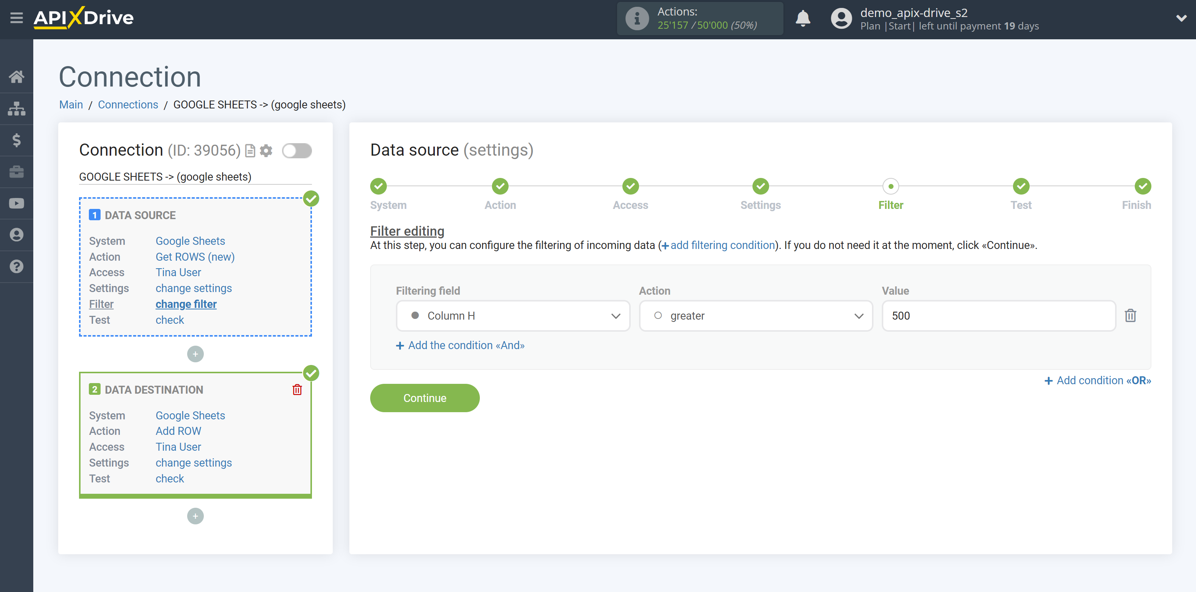Image resolution: width=1196 pixels, height=592 pixels.
Task: Open the profile sidebar icon
Action: 16,235
